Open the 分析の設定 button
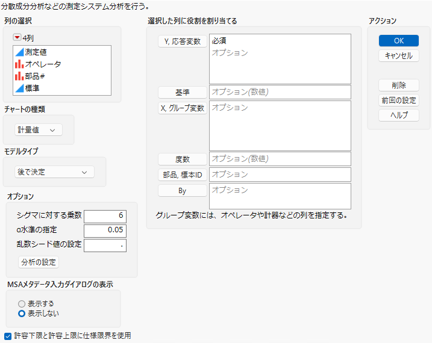The width and height of the screenshot is (432, 343). [39, 262]
